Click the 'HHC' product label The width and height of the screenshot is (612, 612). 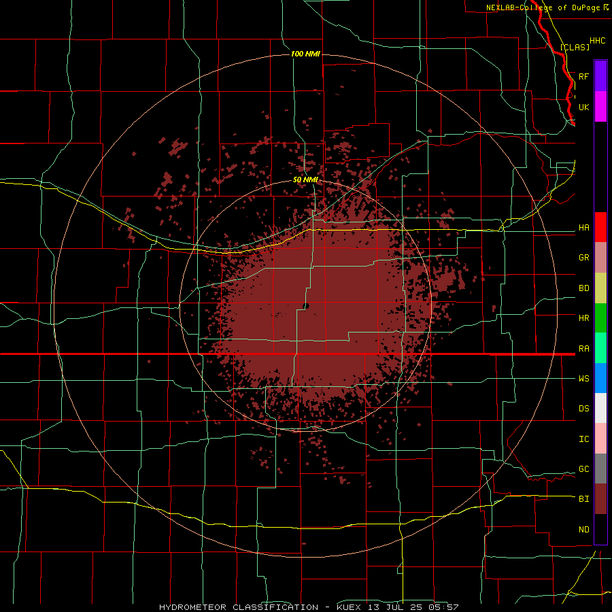coord(597,41)
